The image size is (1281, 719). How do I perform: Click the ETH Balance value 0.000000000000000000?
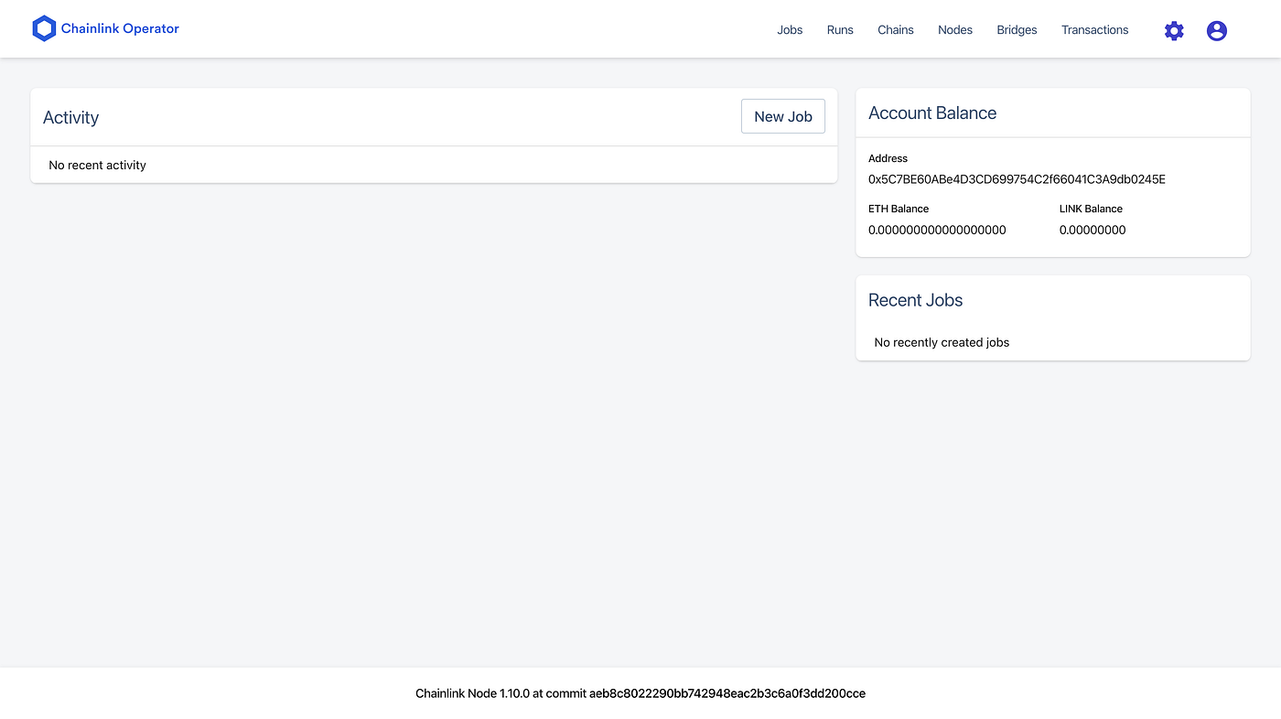click(x=937, y=230)
